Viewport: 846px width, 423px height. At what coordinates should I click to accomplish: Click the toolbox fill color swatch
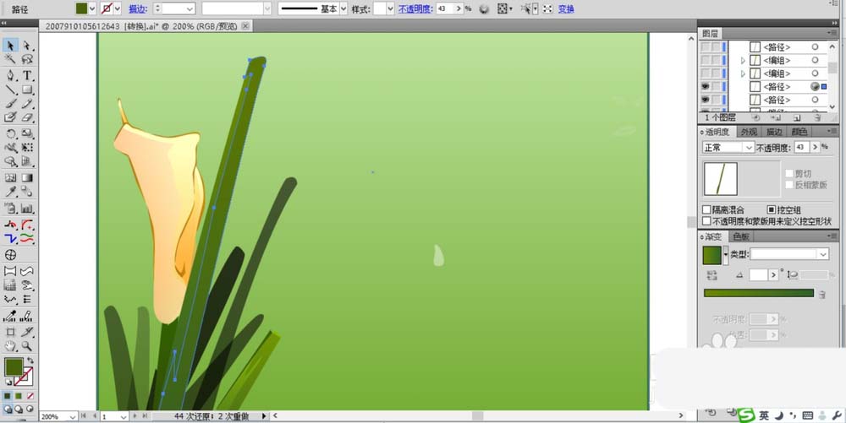(x=14, y=367)
